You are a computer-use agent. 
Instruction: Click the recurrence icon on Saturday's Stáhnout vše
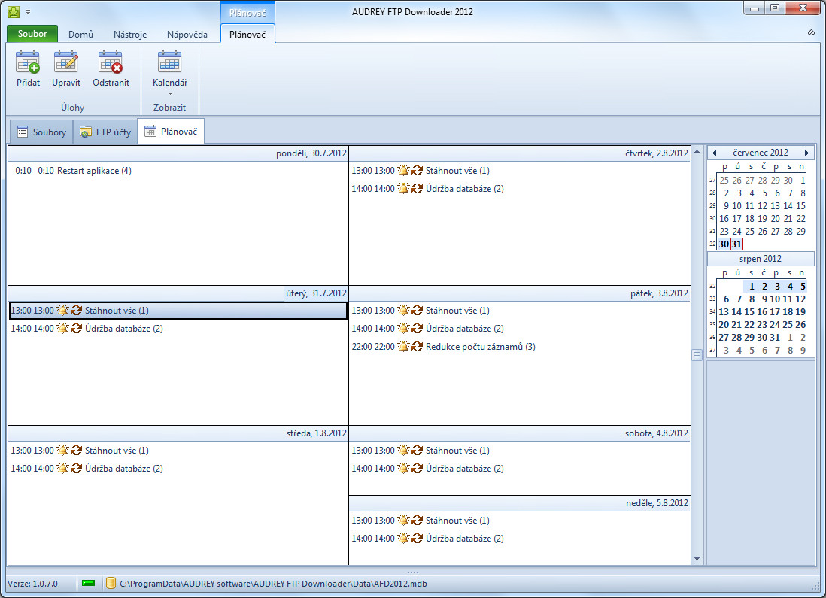pyautogui.click(x=417, y=450)
